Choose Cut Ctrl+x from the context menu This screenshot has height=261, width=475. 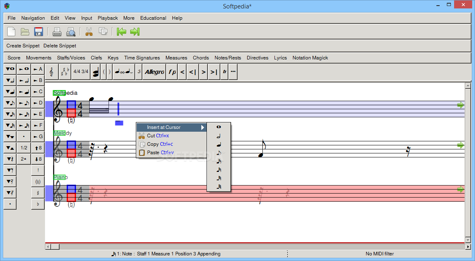(x=172, y=136)
